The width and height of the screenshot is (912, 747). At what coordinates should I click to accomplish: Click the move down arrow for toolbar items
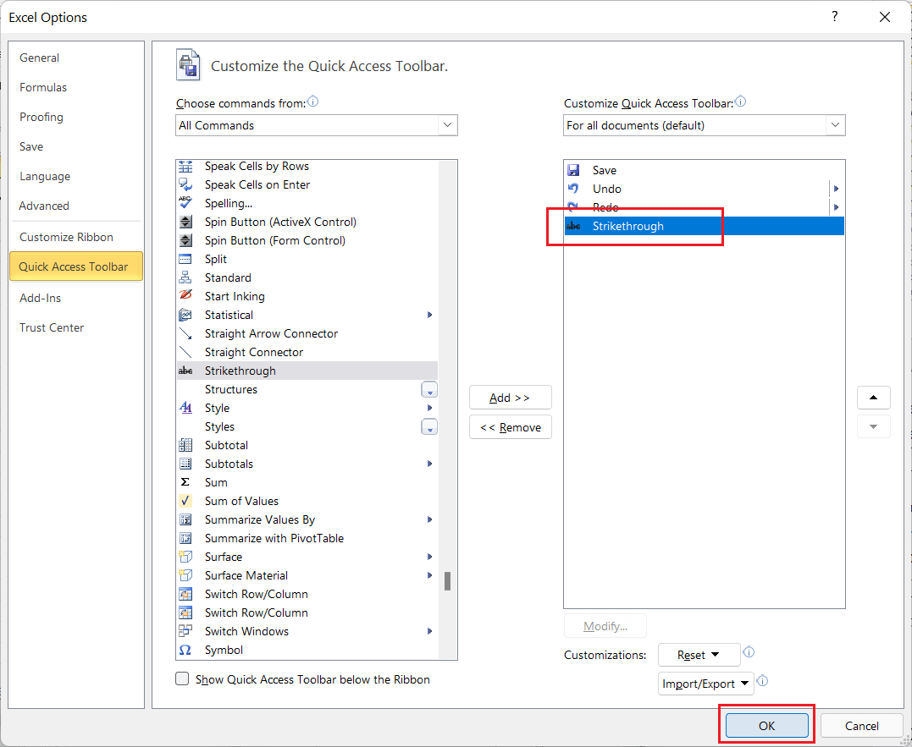pos(873,426)
